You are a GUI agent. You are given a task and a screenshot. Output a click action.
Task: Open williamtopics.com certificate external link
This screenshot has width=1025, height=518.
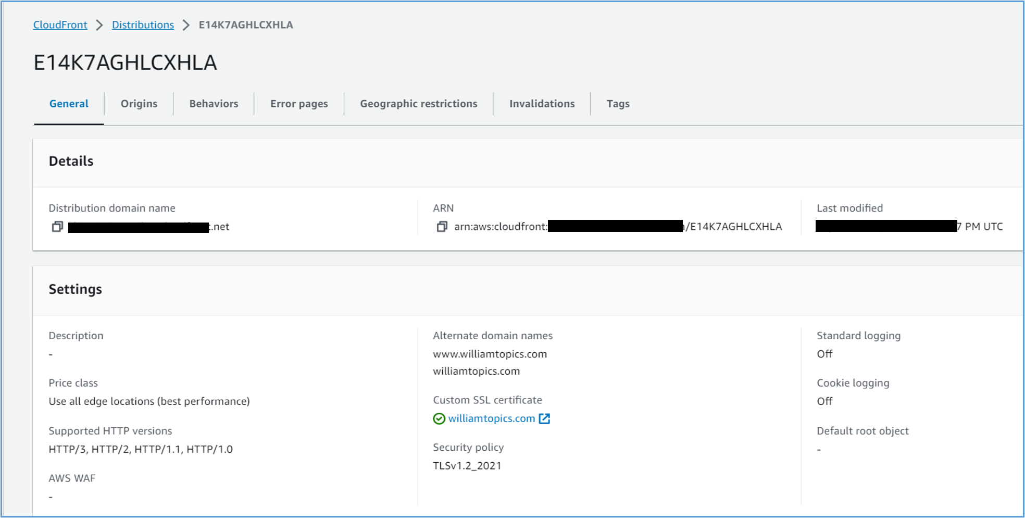coord(545,418)
